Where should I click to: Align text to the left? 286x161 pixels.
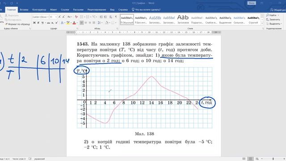click(81, 23)
